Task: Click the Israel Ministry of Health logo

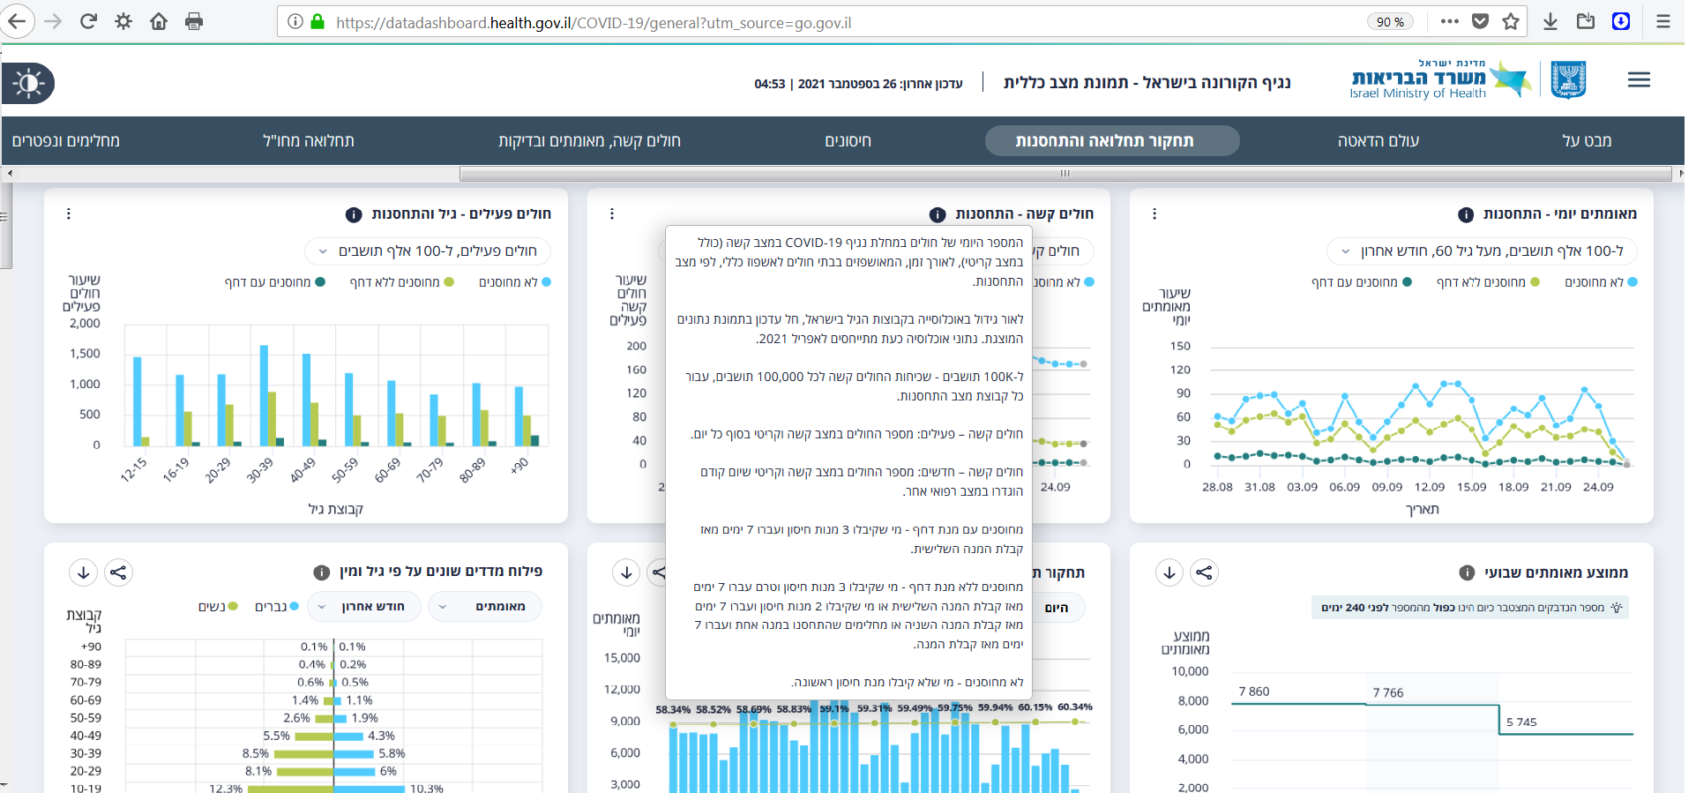Action: (x=1441, y=79)
